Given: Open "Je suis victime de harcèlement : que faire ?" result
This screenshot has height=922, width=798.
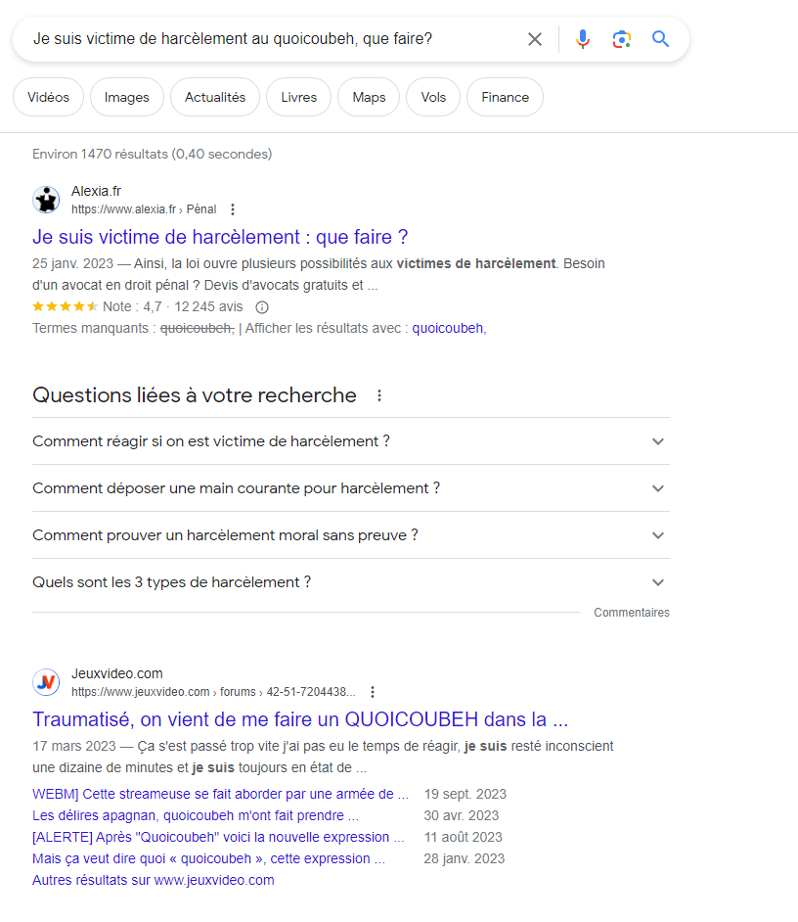Looking at the screenshot, I should point(220,237).
